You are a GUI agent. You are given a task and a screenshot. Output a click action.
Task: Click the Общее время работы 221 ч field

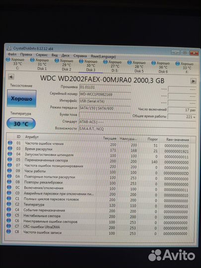(x=182, y=117)
